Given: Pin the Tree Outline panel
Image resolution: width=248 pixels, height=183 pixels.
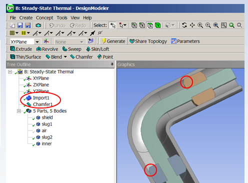Looking at the screenshot, I should coord(112,64).
